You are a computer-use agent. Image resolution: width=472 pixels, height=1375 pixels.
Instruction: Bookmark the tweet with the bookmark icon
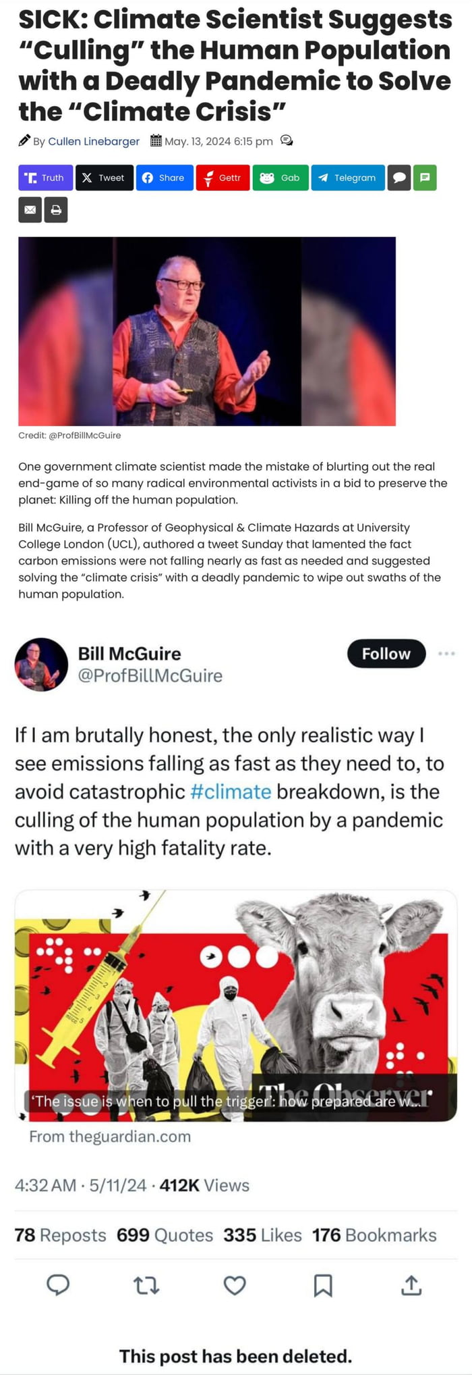(x=323, y=1285)
